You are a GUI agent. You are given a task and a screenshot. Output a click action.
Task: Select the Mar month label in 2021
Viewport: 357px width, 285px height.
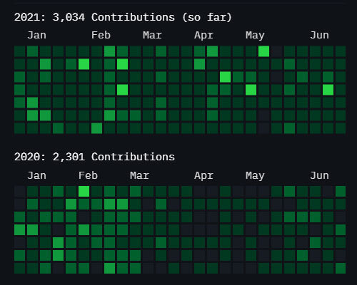tap(152, 35)
